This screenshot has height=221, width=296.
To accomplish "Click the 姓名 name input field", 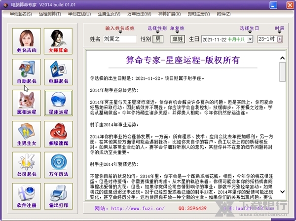I will point(120,39).
